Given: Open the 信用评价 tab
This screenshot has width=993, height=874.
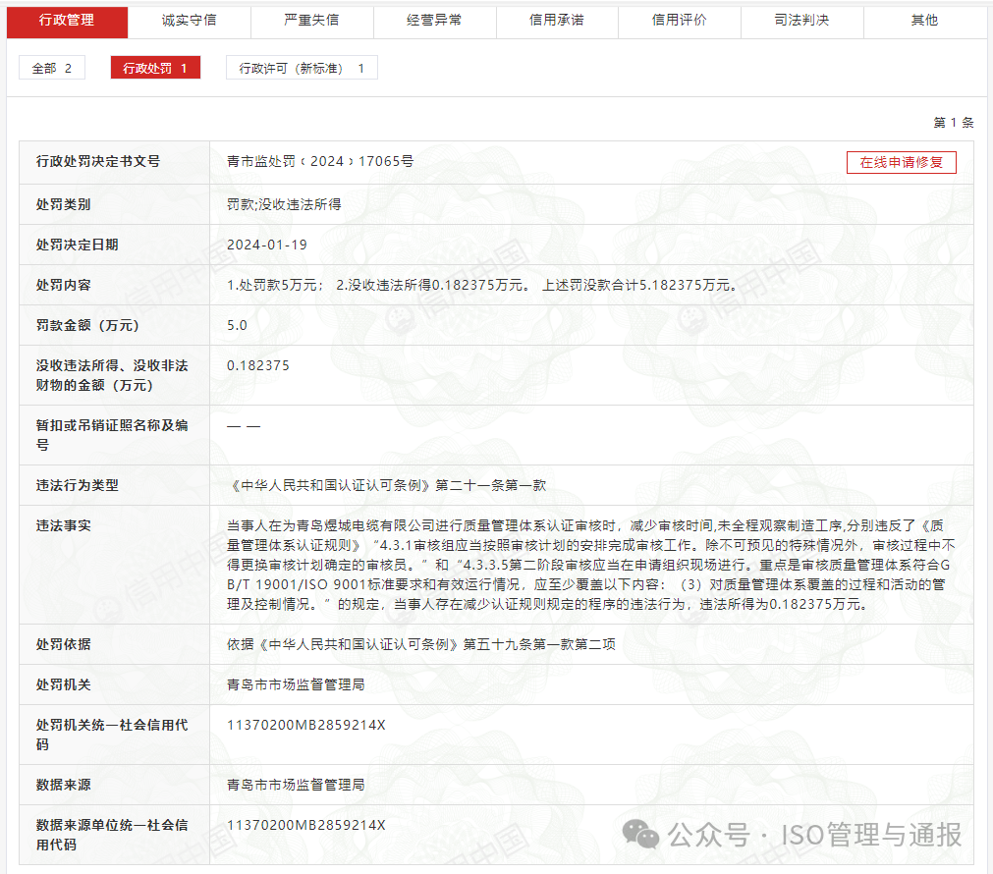Looking at the screenshot, I should tap(680, 22).
